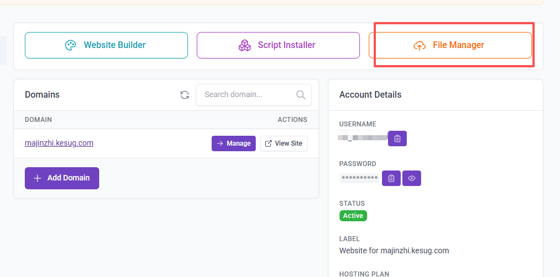This screenshot has height=277, width=560.
Task: Click the magnifier icon in domain search
Action: [301, 95]
